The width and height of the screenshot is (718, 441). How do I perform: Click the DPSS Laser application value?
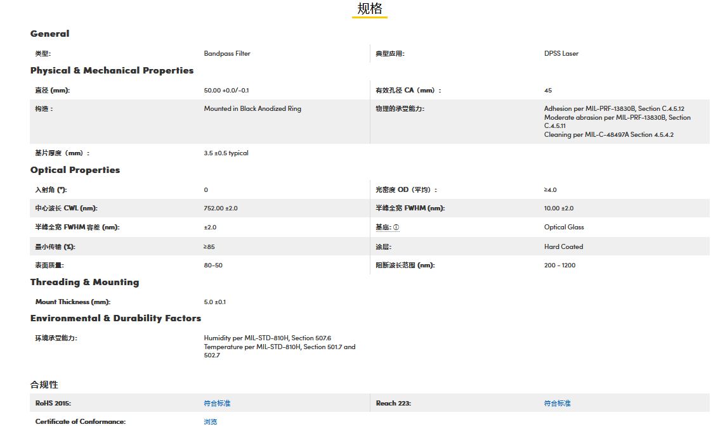561,53
